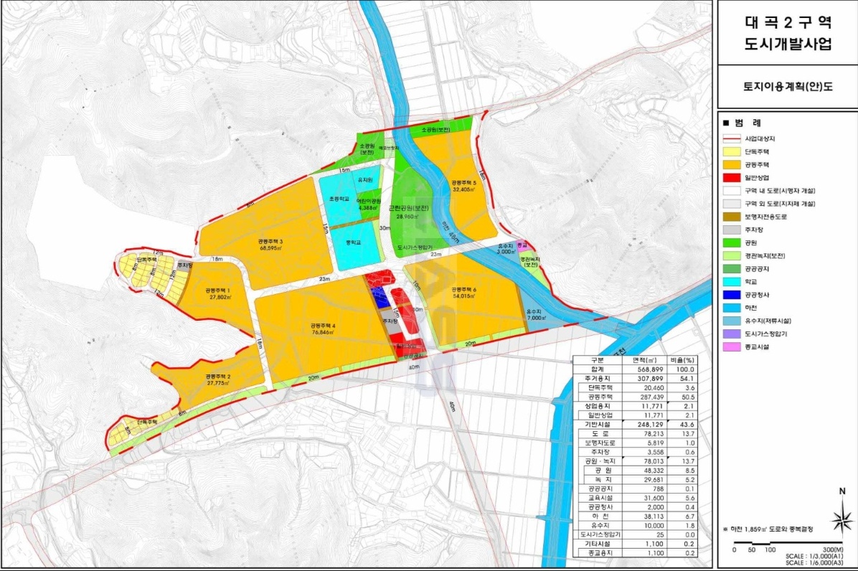Click the 단독주택 yellow legend swatch
The image size is (858, 571).
tap(732, 151)
